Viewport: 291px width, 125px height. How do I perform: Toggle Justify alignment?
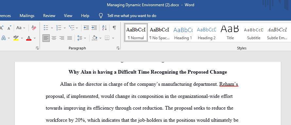70,38
